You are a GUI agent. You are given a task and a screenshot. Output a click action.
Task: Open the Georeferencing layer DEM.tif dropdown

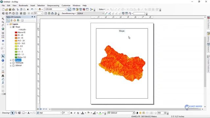click(x=103, y=13)
